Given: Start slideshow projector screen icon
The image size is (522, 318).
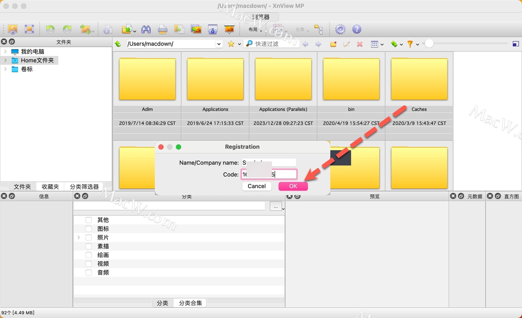Looking at the screenshot, I should pyautogui.click(x=229, y=29).
